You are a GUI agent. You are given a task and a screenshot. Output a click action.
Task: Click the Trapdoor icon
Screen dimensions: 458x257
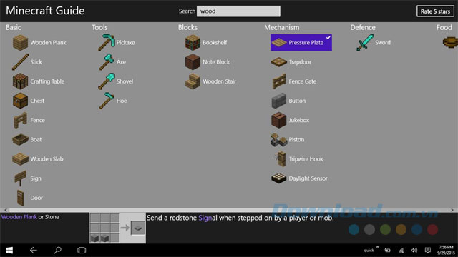point(278,62)
